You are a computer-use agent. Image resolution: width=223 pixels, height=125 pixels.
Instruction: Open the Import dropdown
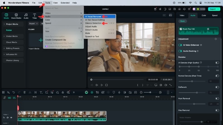[33, 24]
